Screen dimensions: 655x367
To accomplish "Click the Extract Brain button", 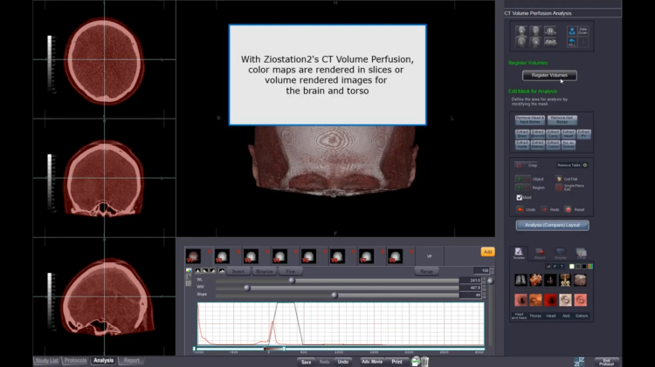I will 522,134.
